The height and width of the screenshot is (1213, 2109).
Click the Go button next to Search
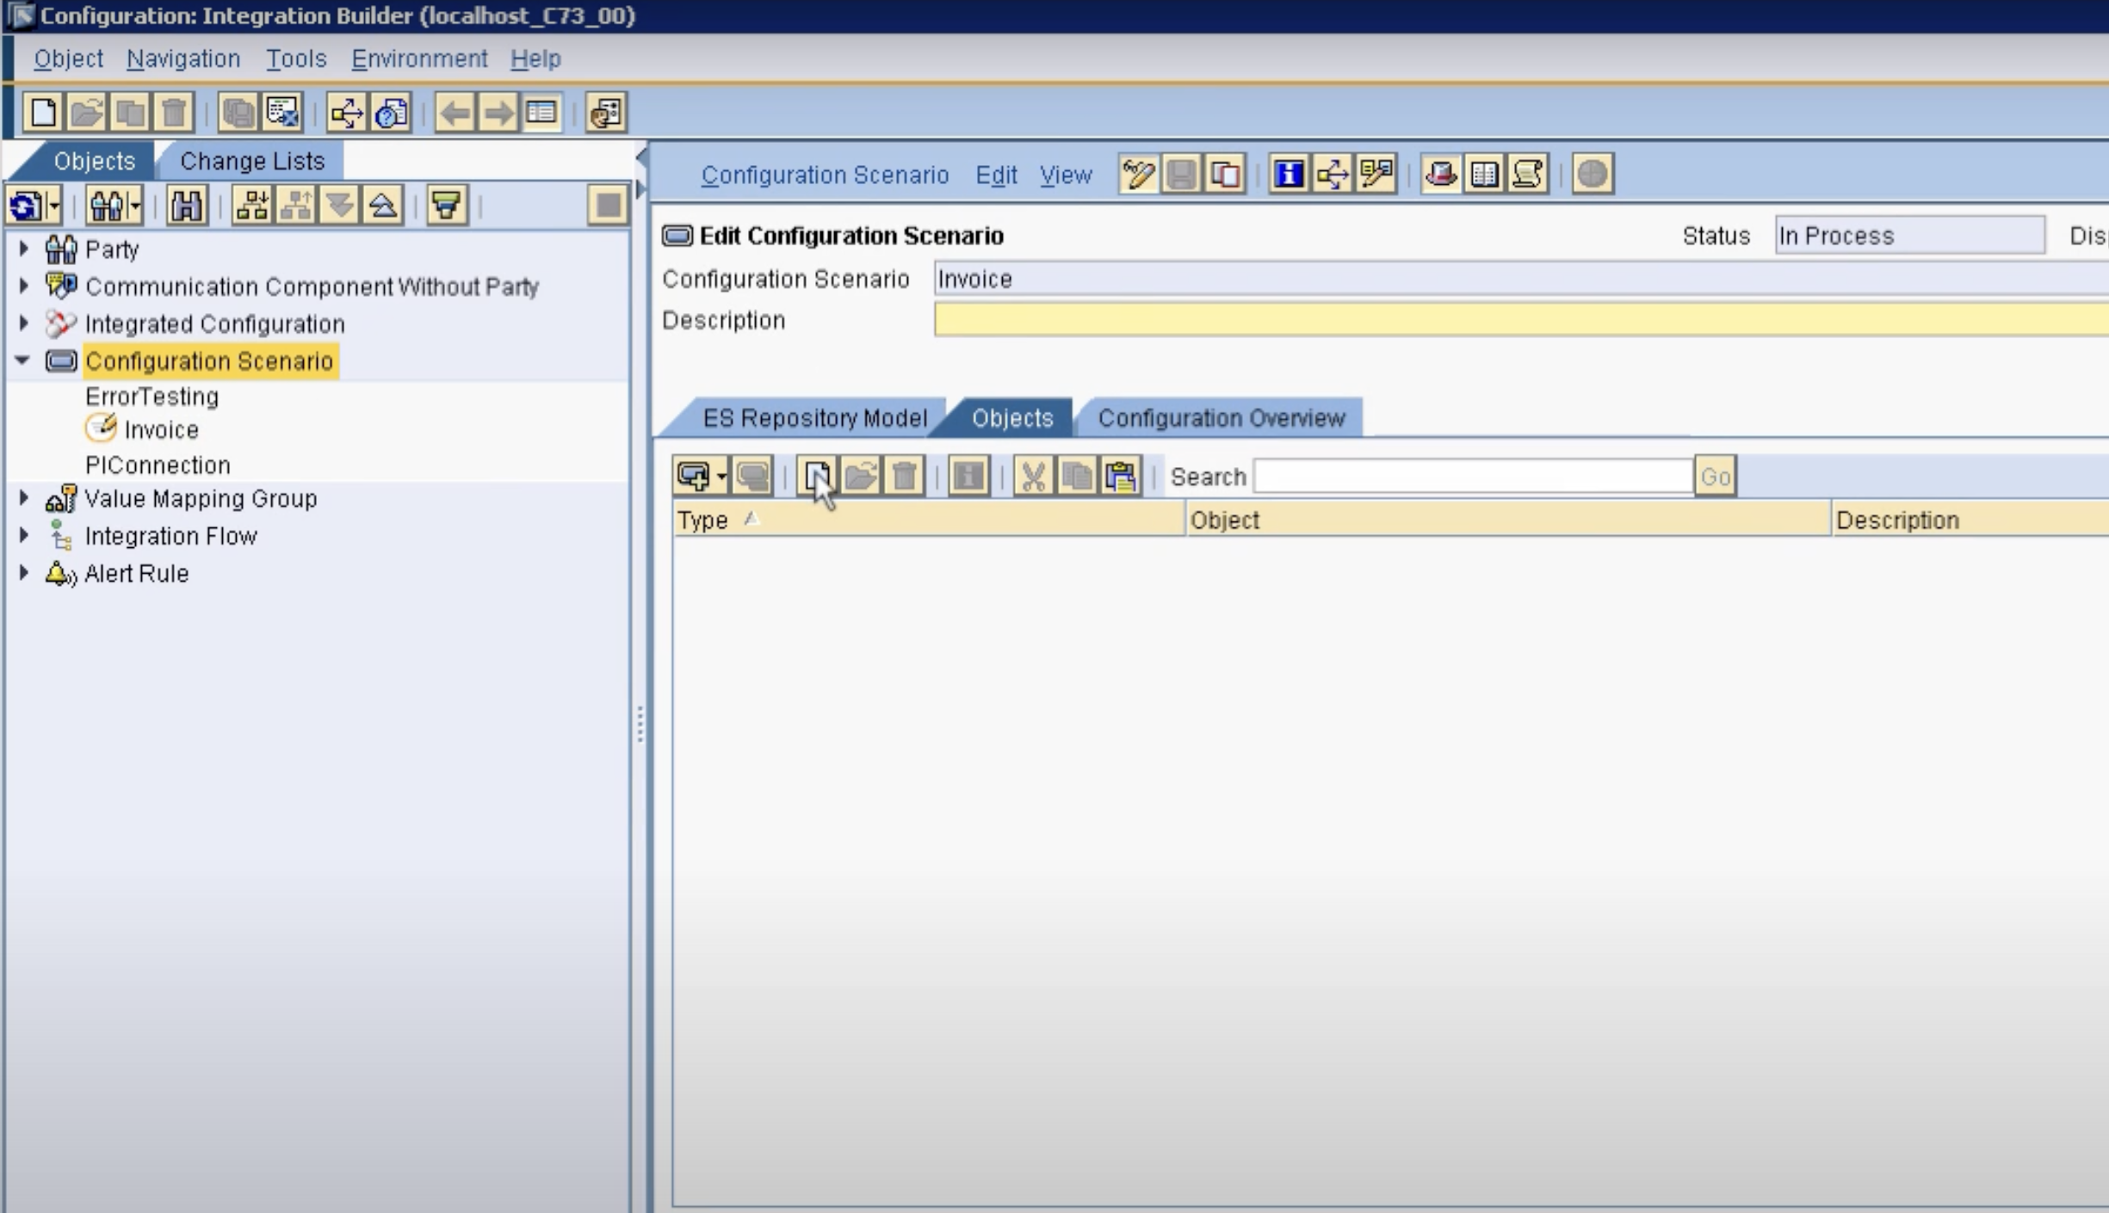point(1715,477)
